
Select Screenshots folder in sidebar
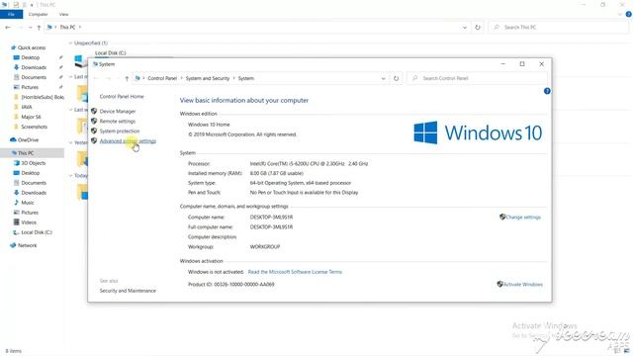click(x=35, y=127)
